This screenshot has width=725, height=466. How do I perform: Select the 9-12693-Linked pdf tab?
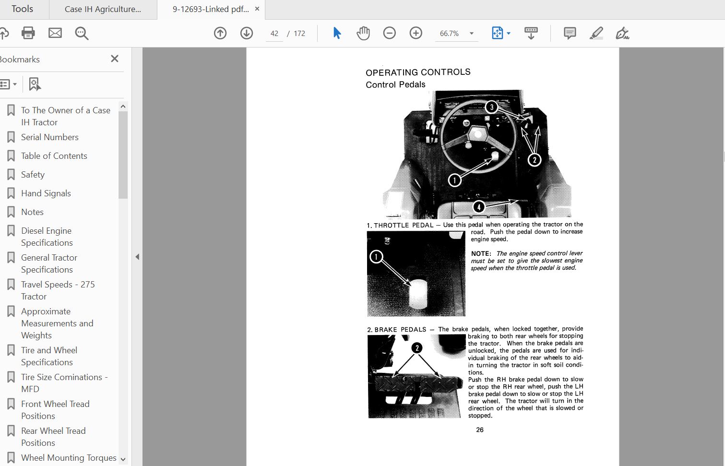click(x=211, y=9)
